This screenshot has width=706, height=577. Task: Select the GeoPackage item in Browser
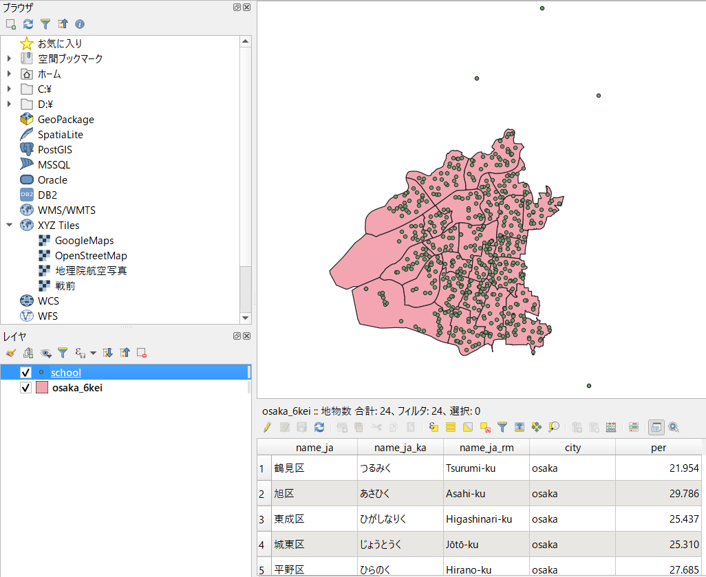(x=66, y=119)
